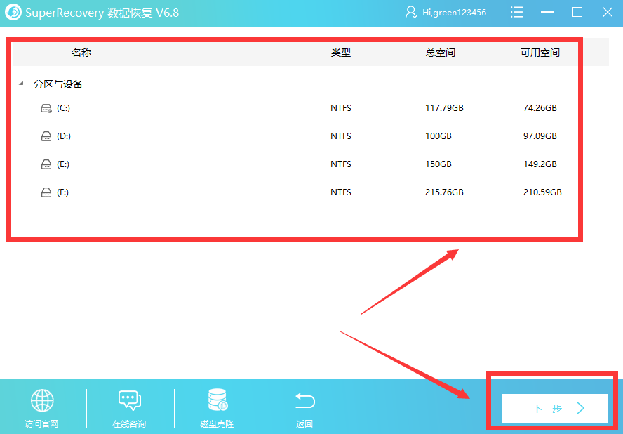Click the 74.26GB free space value
623x434 pixels.
tap(540, 108)
